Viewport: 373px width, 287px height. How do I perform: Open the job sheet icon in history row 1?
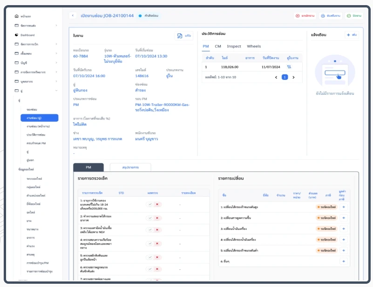coord(289,67)
